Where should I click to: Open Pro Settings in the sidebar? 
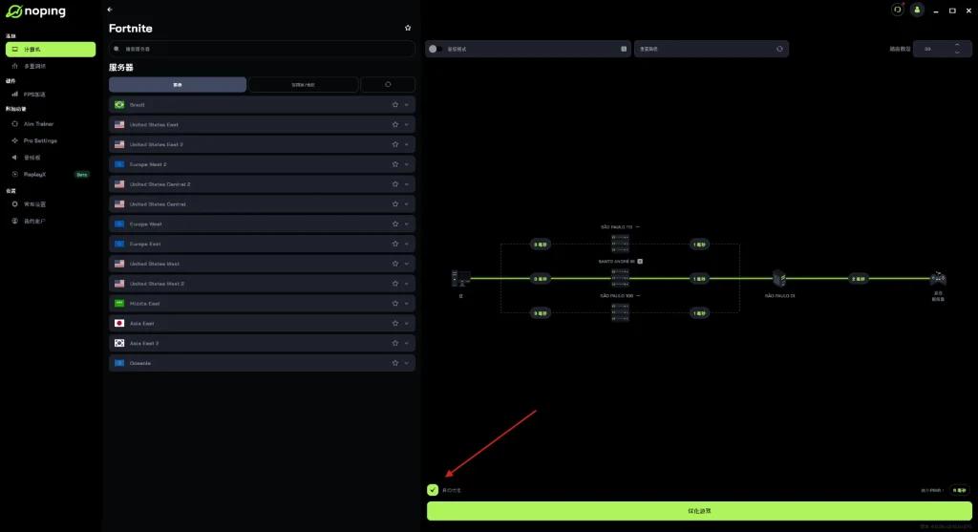[51, 141]
